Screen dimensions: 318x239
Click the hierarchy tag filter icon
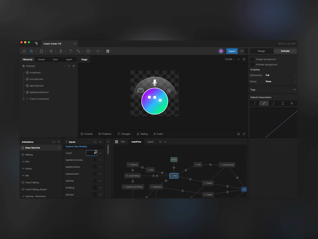(x=74, y=66)
